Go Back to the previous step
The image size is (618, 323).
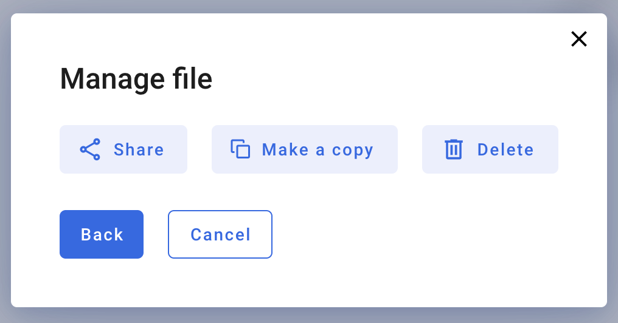point(102,234)
